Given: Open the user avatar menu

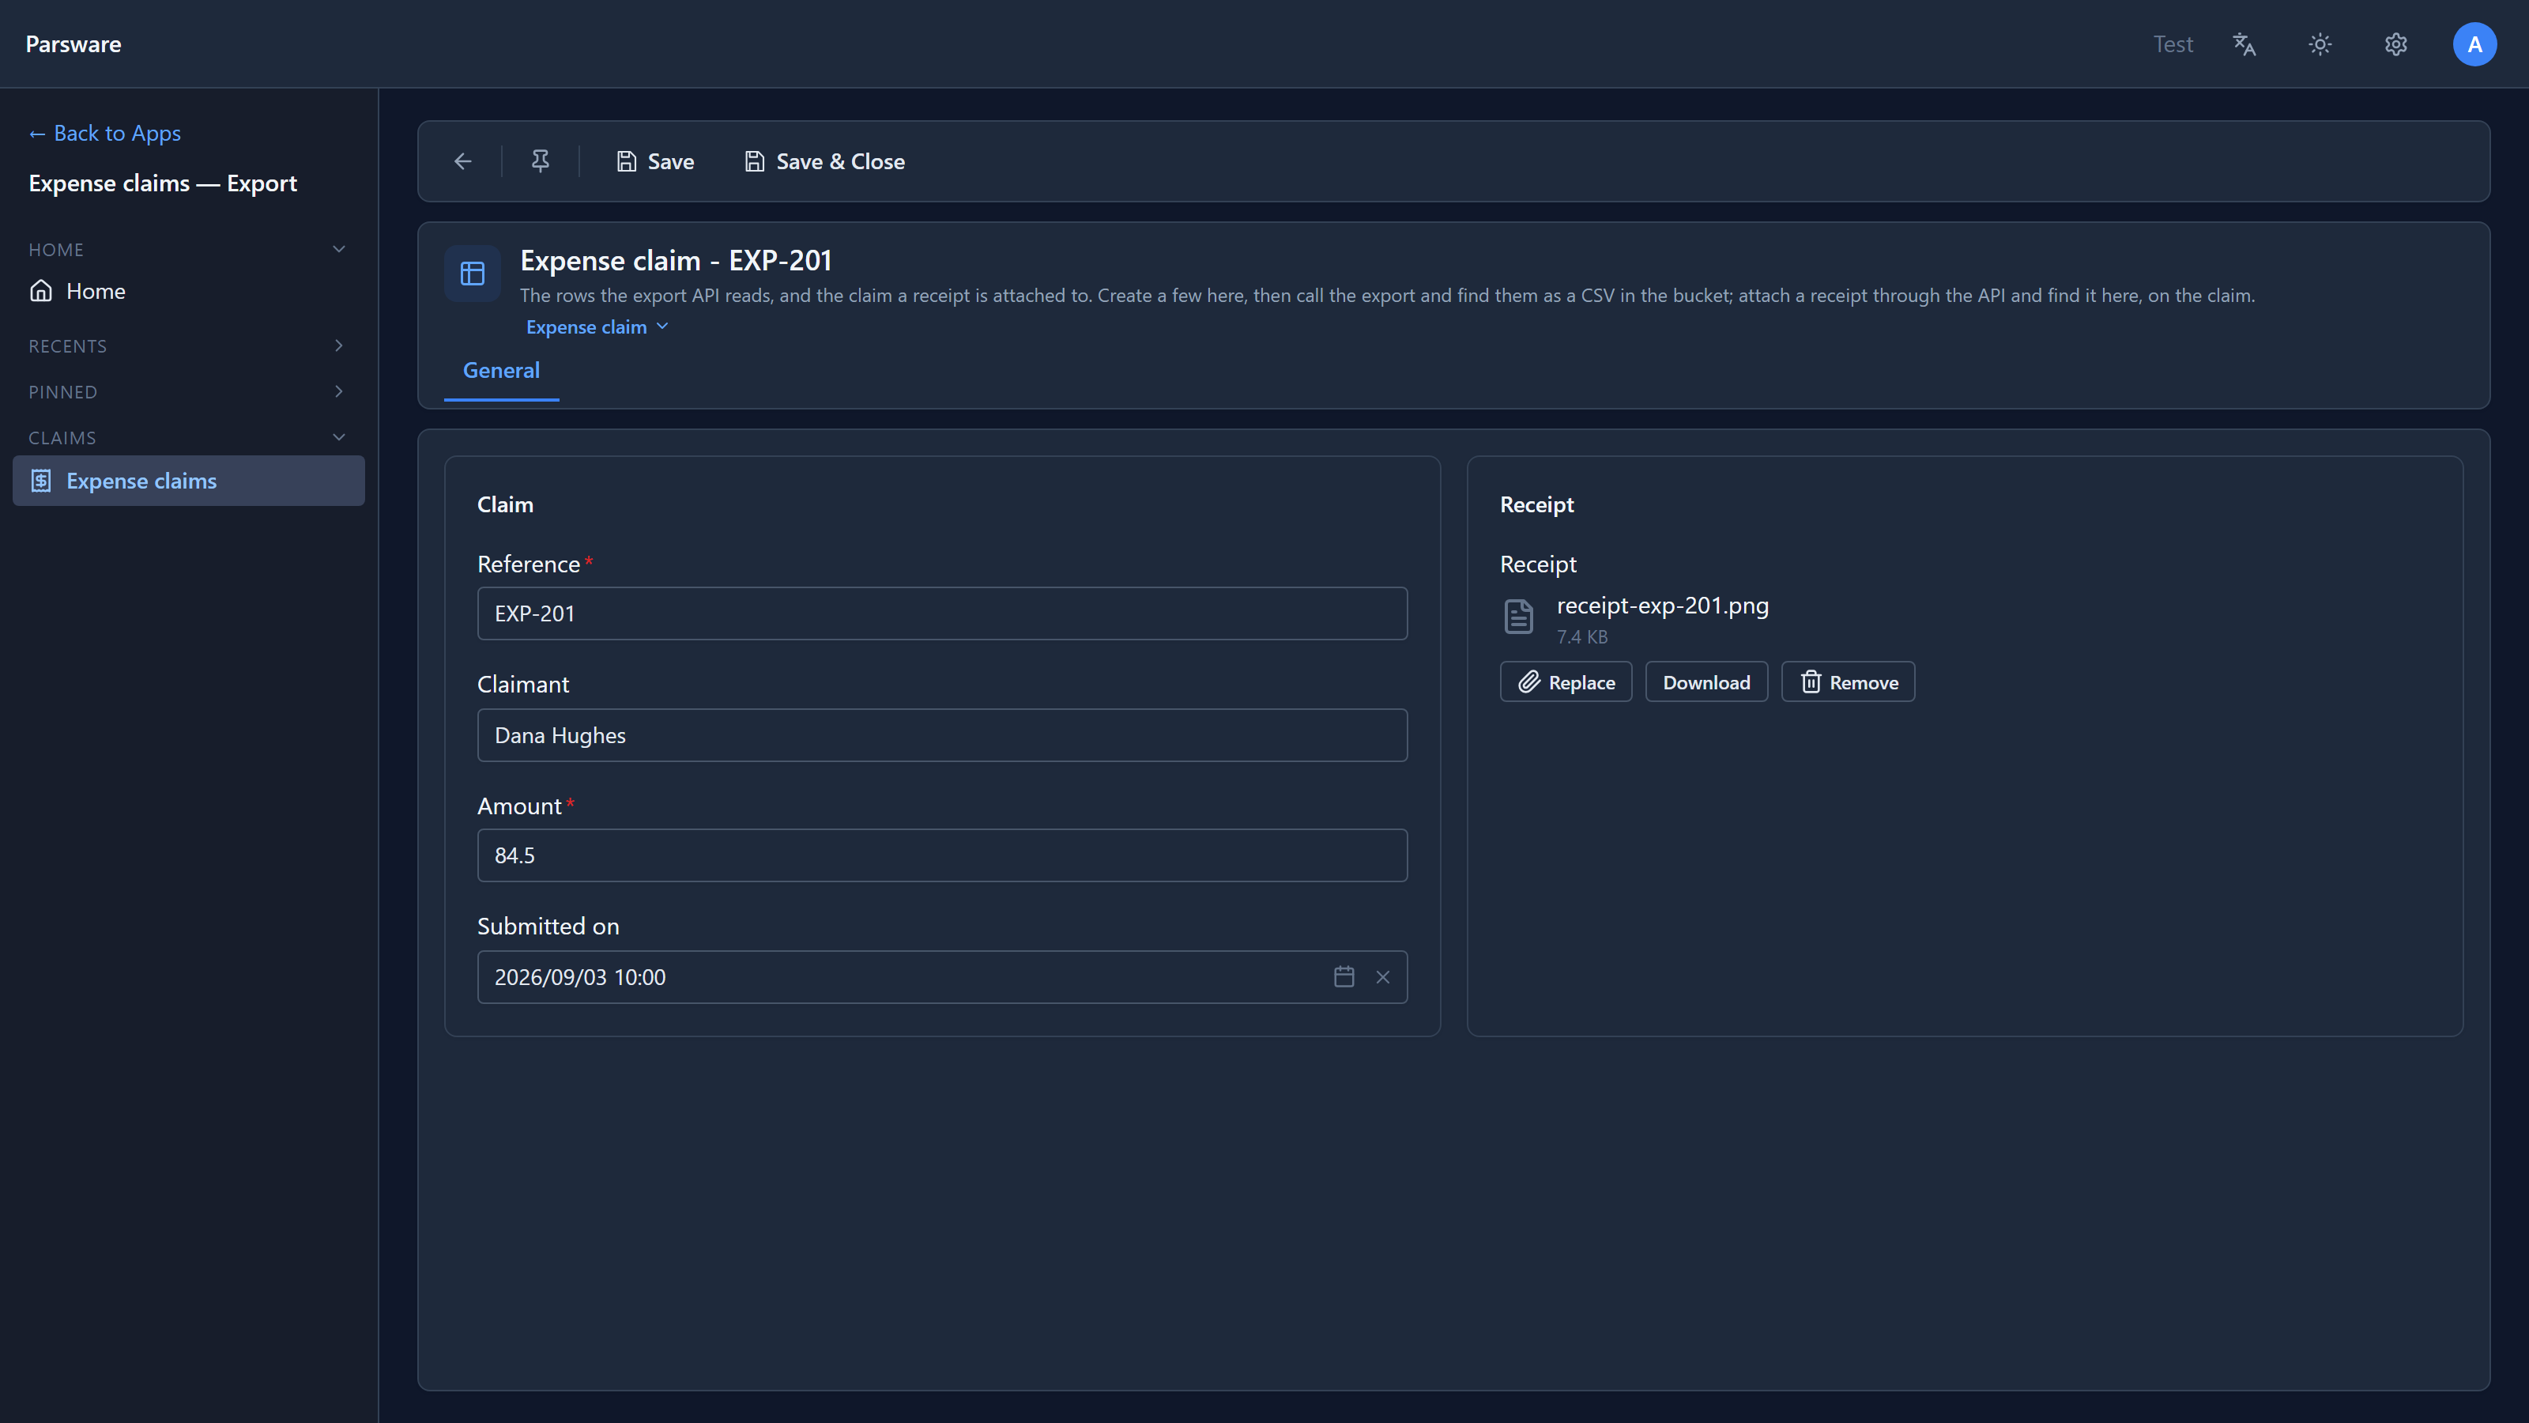Looking at the screenshot, I should 2474,44.
